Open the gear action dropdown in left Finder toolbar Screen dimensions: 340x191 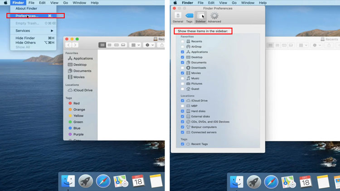point(150,45)
